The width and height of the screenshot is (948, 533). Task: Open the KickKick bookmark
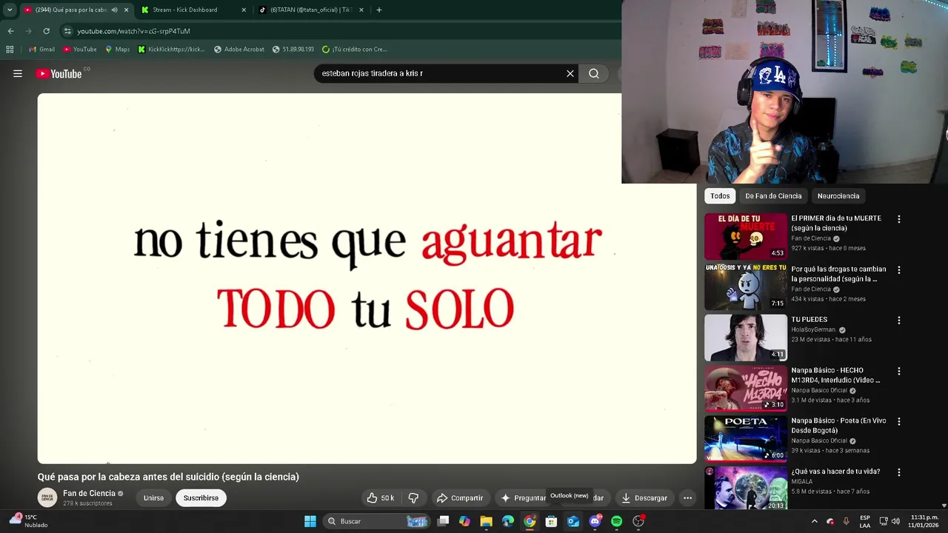[171, 50]
